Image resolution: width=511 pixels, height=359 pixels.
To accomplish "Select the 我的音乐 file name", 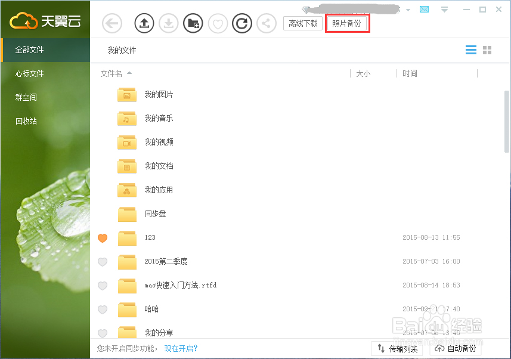I will 159,118.
